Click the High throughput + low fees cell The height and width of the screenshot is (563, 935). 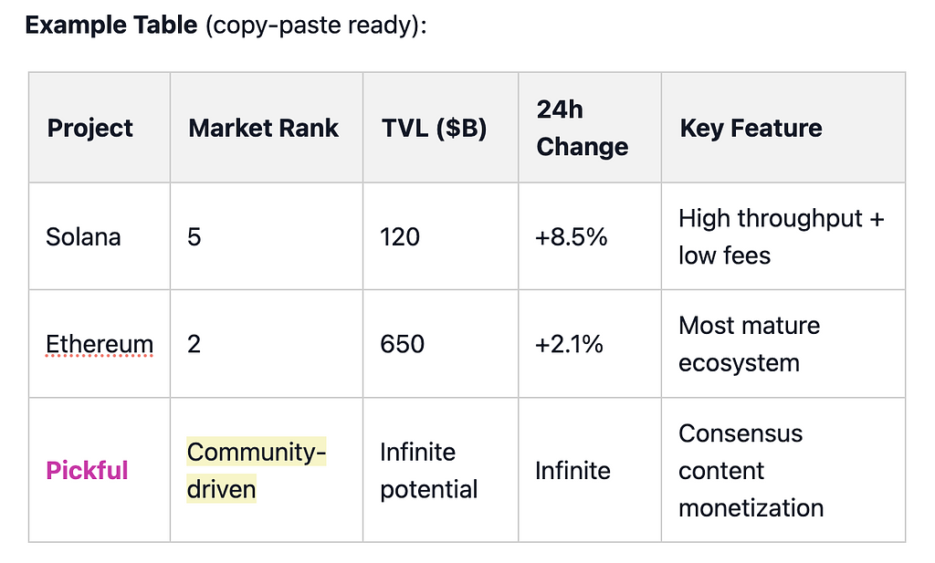781,236
